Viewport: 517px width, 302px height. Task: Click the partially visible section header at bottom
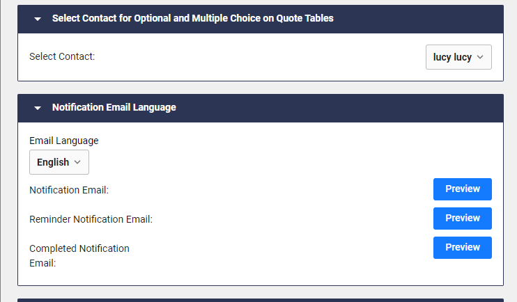pyautogui.click(x=260, y=300)
